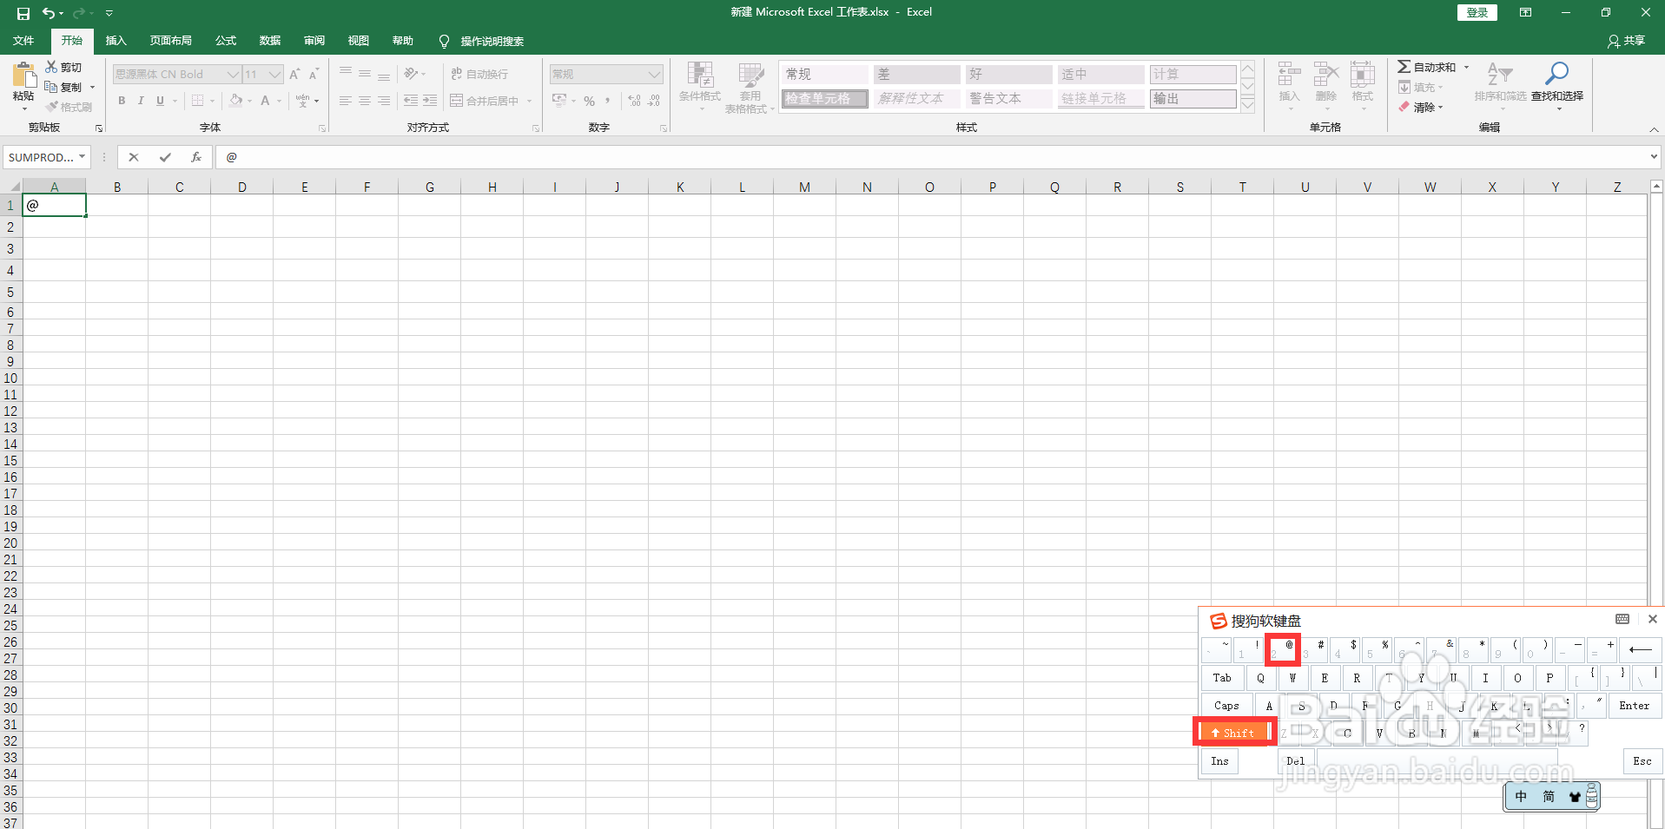The image size is (1665, 829).
Task: Select the 警告文本 cell style
Action: click(x=1009, y=98)
